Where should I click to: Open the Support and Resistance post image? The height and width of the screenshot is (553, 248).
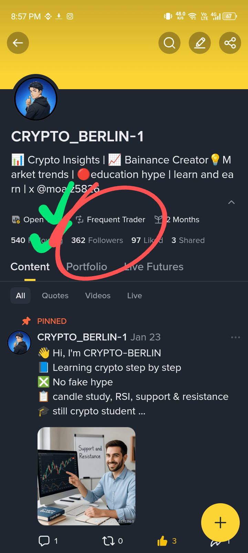click(x=86, y=476)
